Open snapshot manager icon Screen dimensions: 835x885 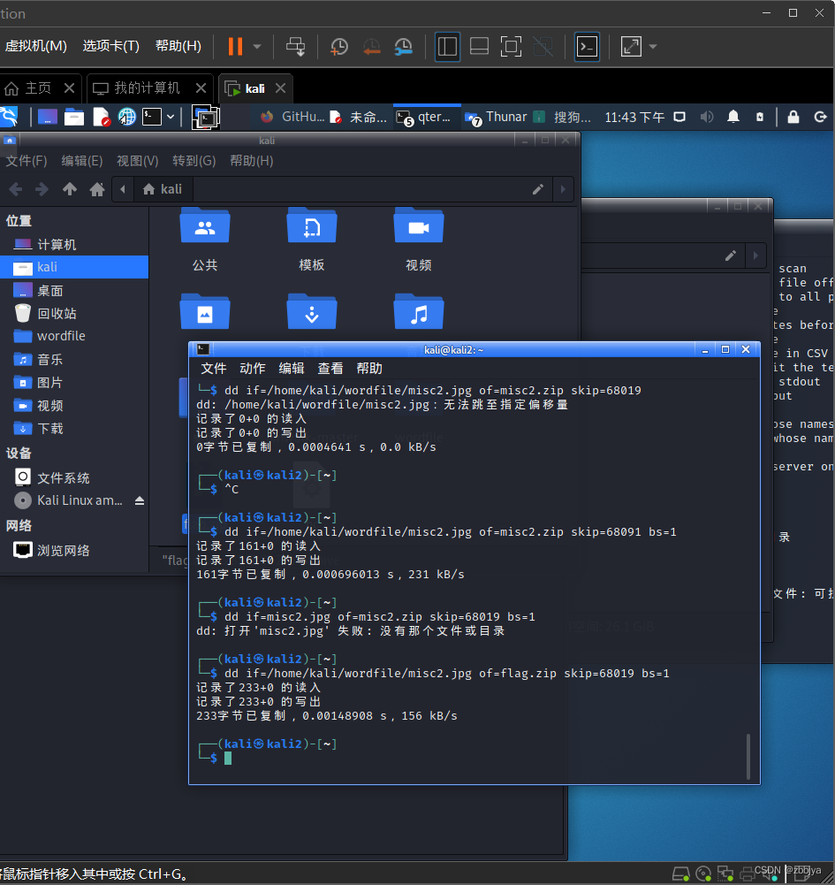tap(404, 46)
